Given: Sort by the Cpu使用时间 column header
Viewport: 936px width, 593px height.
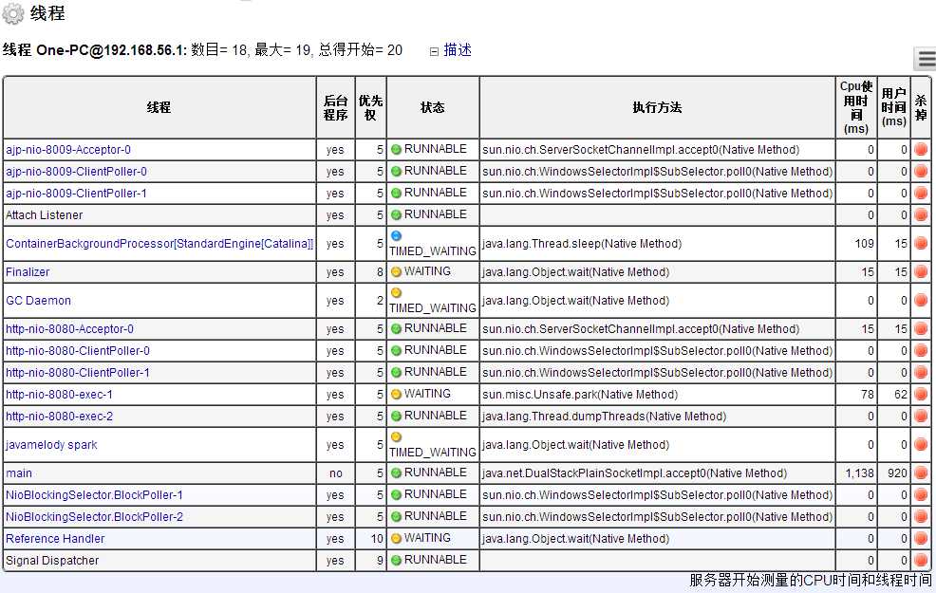Looking at the screenshot, I should (856, 107).
